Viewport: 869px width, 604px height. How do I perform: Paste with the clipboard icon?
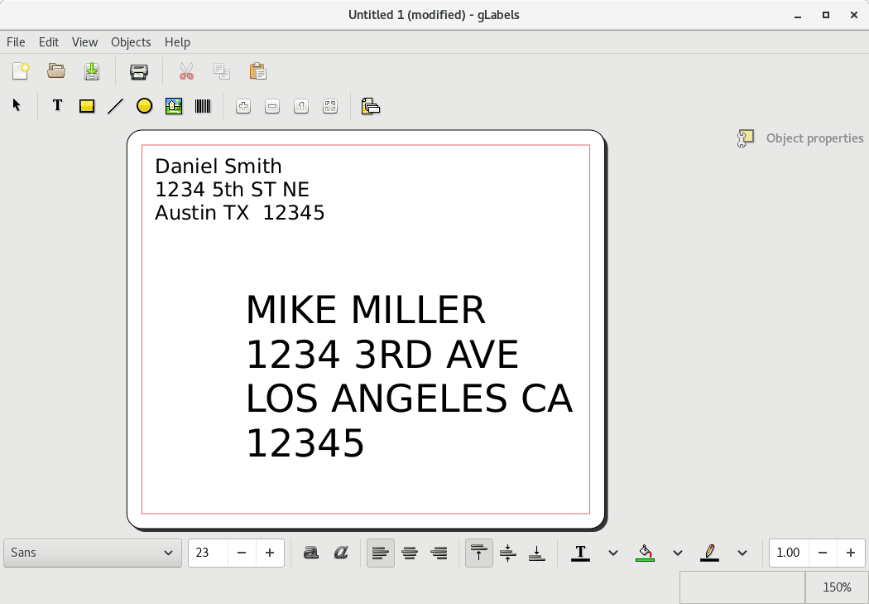[x=257, y=71]
